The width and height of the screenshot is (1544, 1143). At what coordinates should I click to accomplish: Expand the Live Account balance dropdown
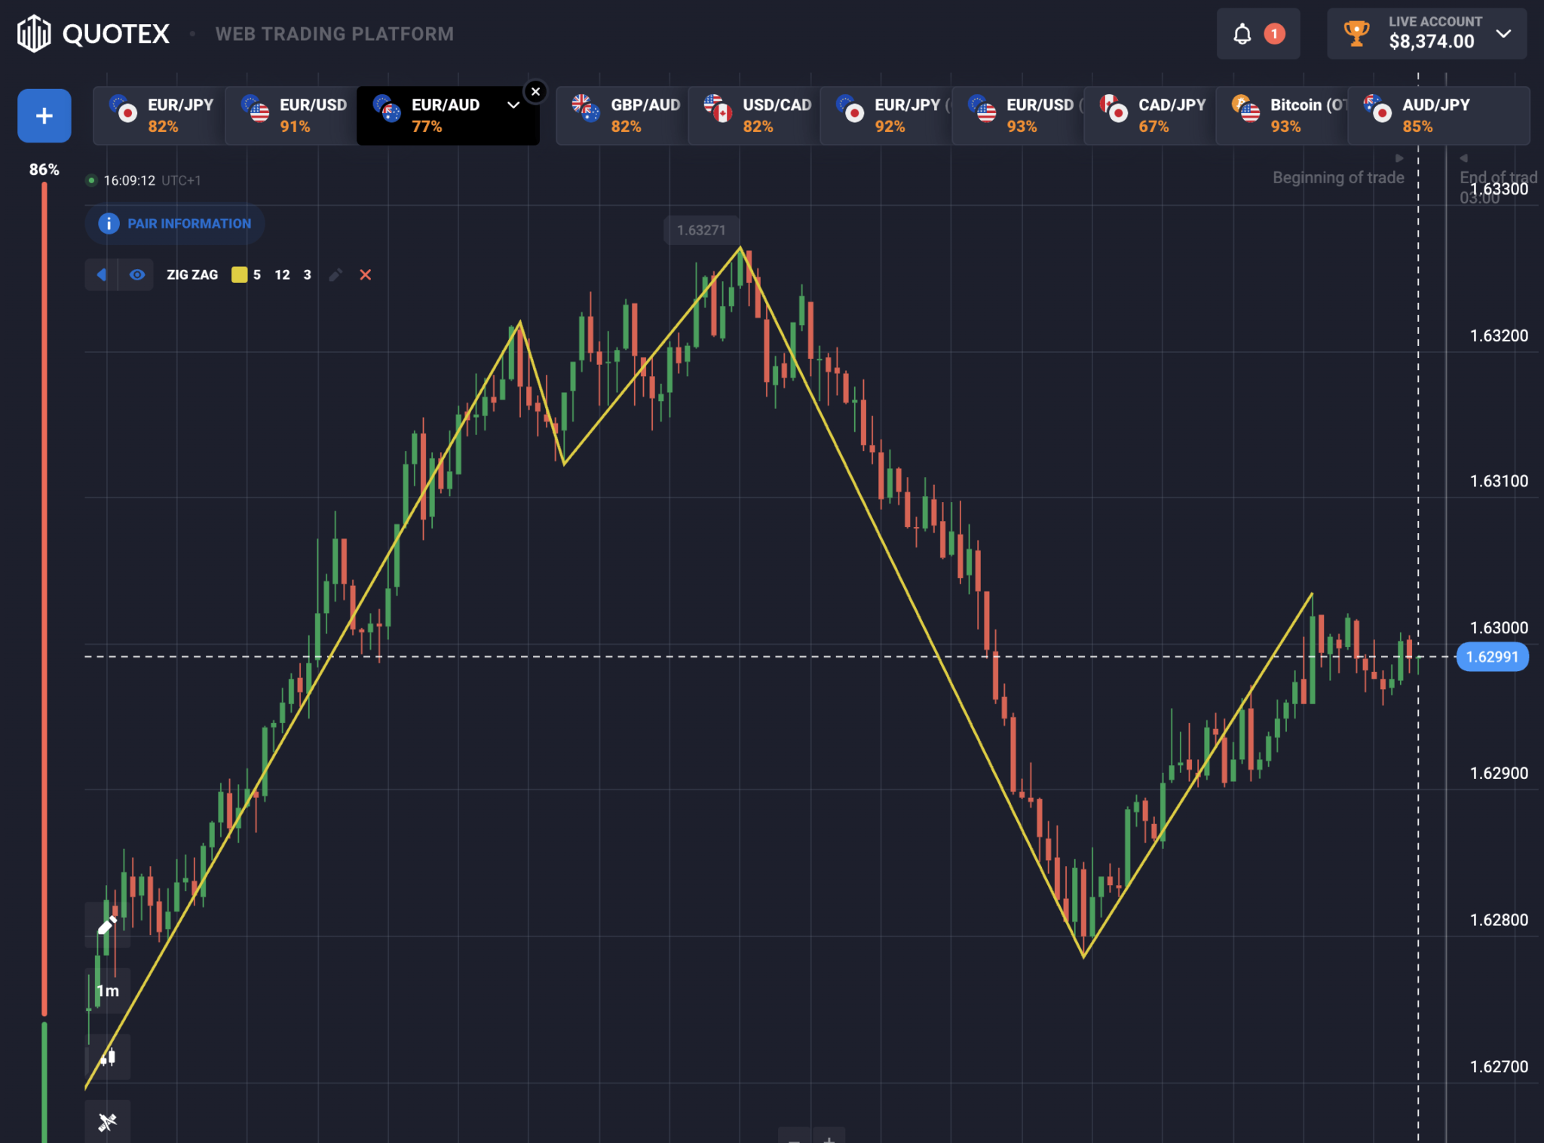click(1503, 33)
